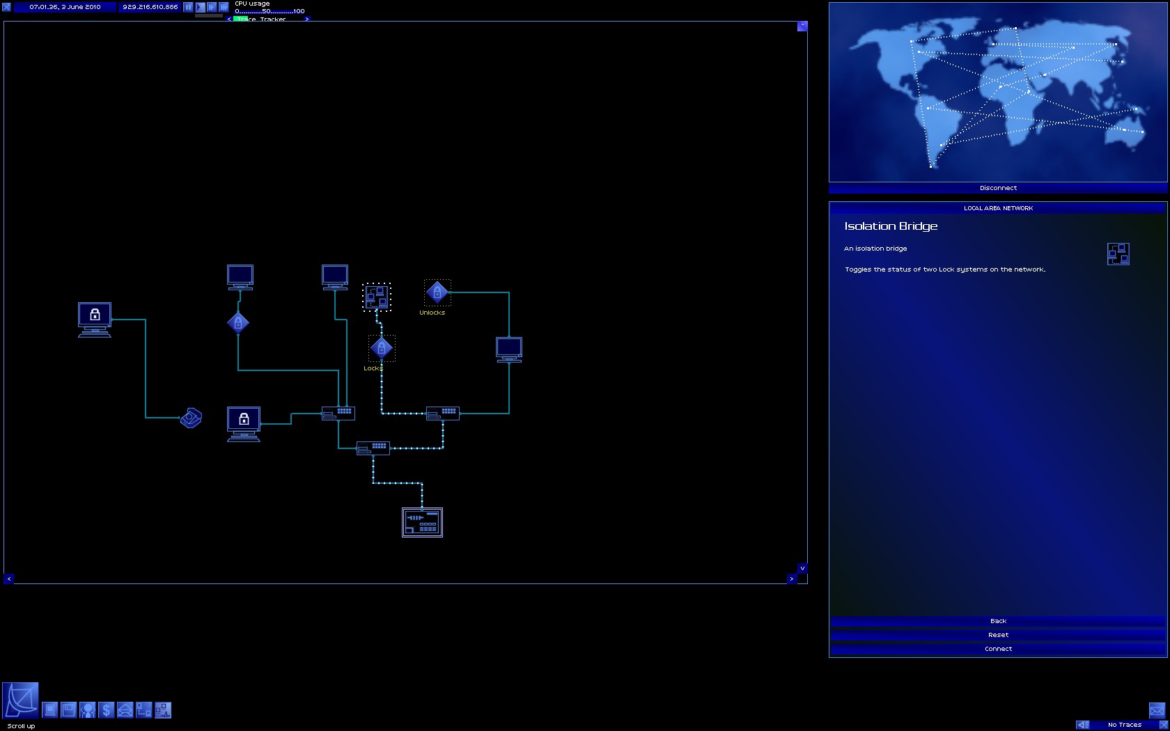The height and width of the screenshot is (731, 1170).
Task: Pause the game speed
Action: click(188, 7)
